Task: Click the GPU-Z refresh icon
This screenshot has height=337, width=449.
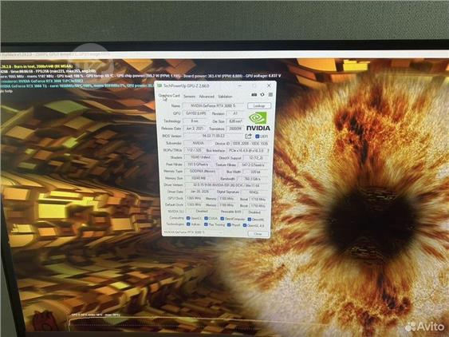Action: pyautogui.click(x=262, y=94)
